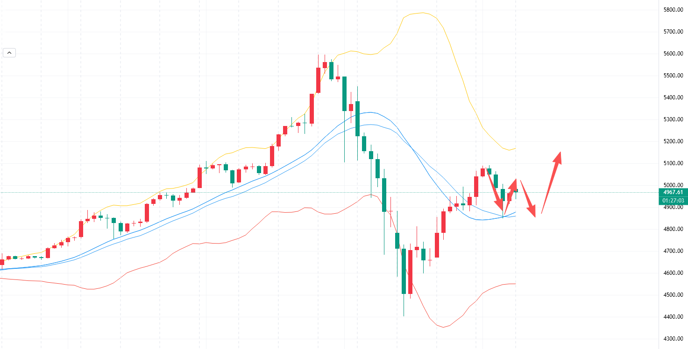Image resolution: width=688 pixels, height=349 pixels.
Task: Select the blue moving average line's crest
Action: click(371, 112)
